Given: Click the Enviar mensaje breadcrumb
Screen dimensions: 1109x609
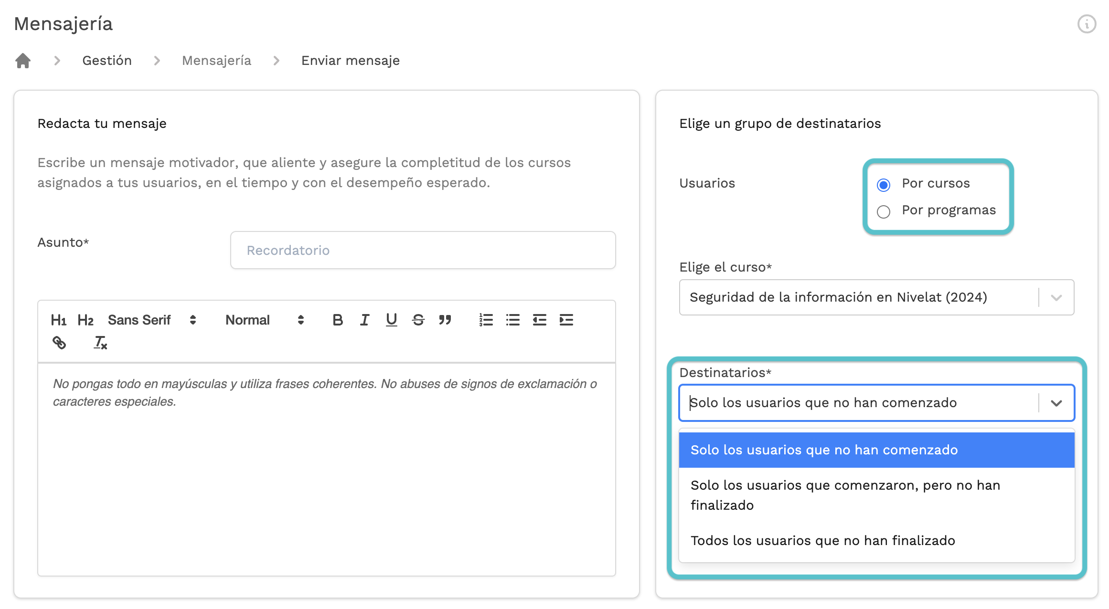Looking at the screenshot, I should pyautogui.click(x=351, y=61).
